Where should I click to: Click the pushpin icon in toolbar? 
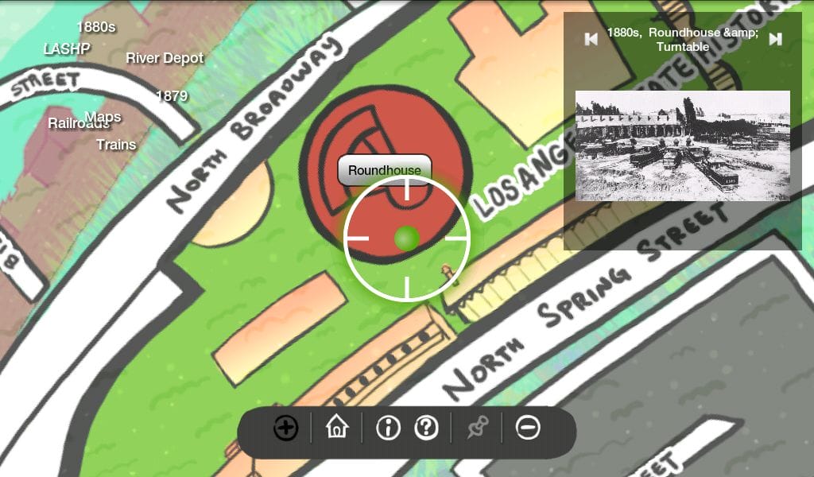tap(477, 429)
